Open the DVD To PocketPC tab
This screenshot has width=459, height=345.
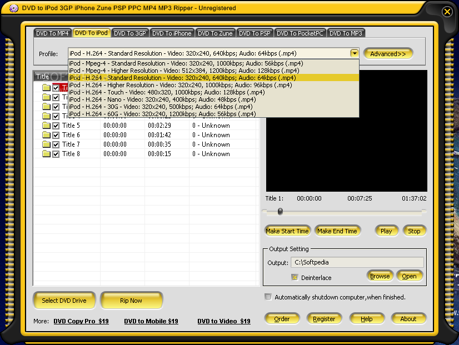click(x=300, y=33)
